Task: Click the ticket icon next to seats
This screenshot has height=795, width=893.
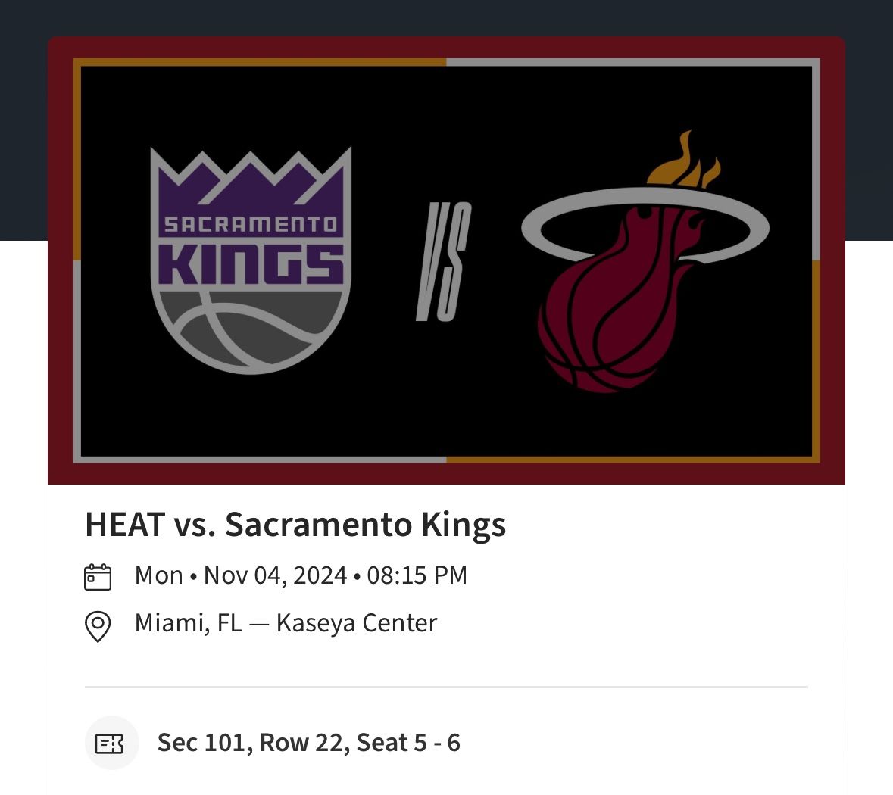Action: pos(110,744)
